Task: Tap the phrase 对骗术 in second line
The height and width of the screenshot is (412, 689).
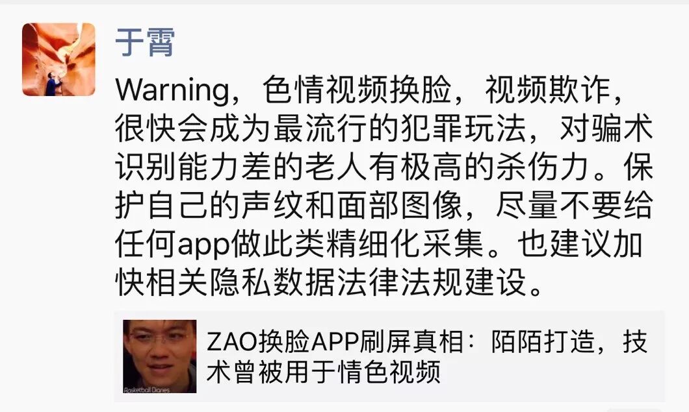Action: coord(606,129)
